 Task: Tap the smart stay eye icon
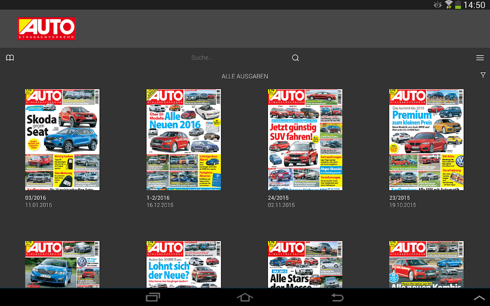437,5
